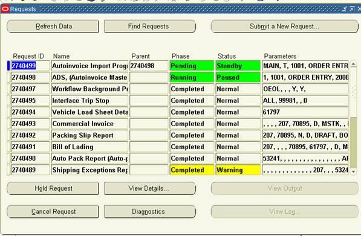Image resolution: width=361 pixels, height=236 pixels.
Task: Select Request ID 2740494 field
Action: tap(30, 112)
